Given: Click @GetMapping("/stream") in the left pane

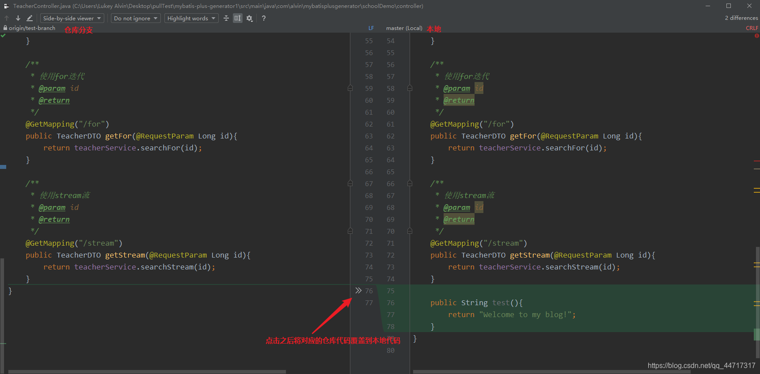Looking at the screenshot, I should (74, 243).
